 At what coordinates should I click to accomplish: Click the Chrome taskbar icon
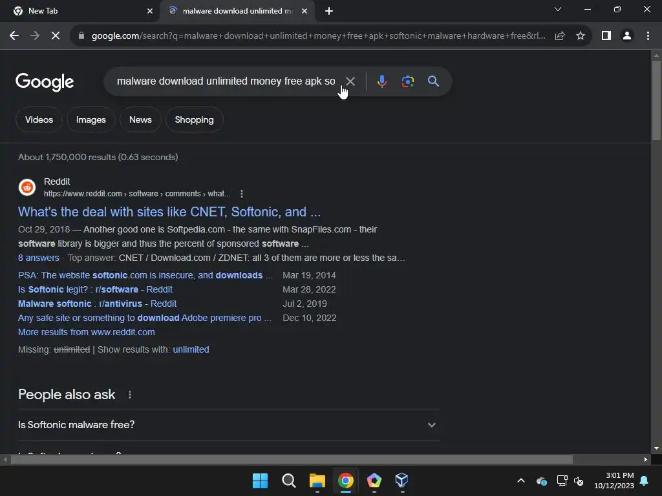coord(346,480)
